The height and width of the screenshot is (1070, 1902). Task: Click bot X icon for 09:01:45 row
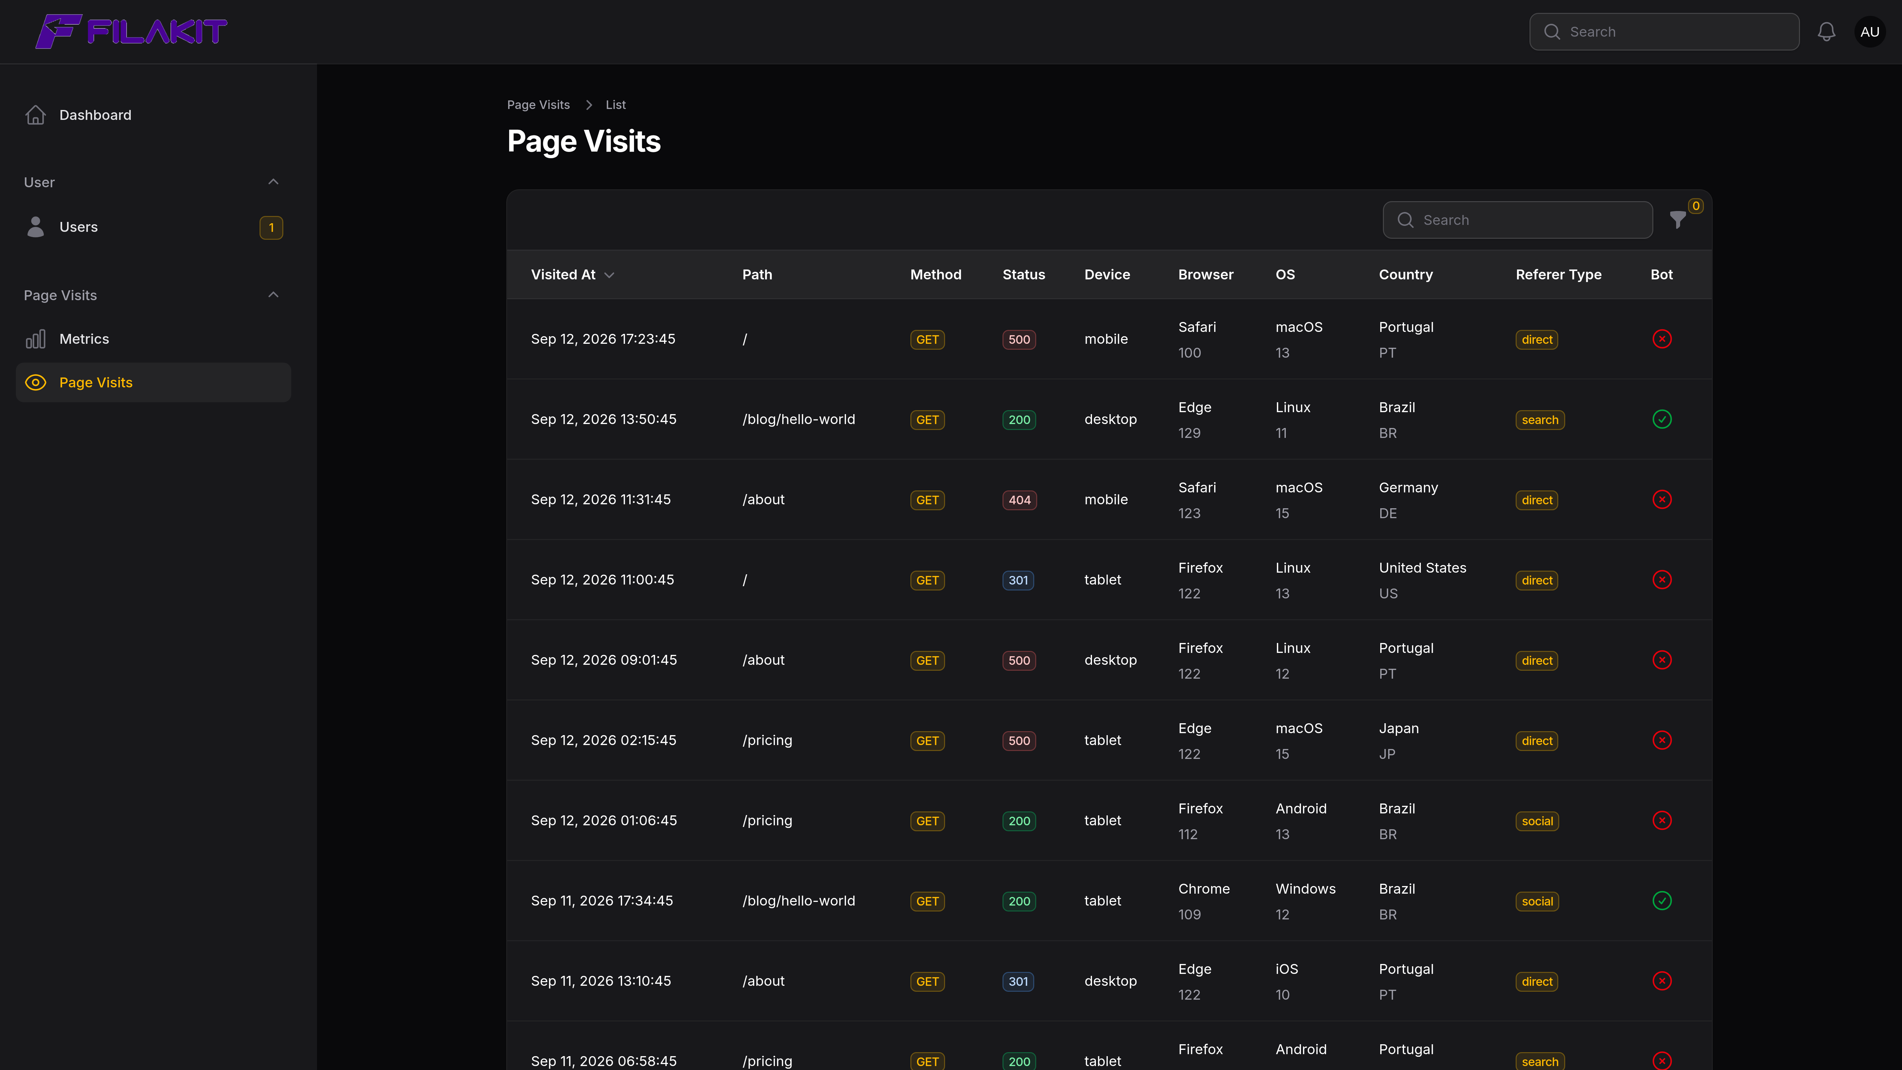(1661, 660)
